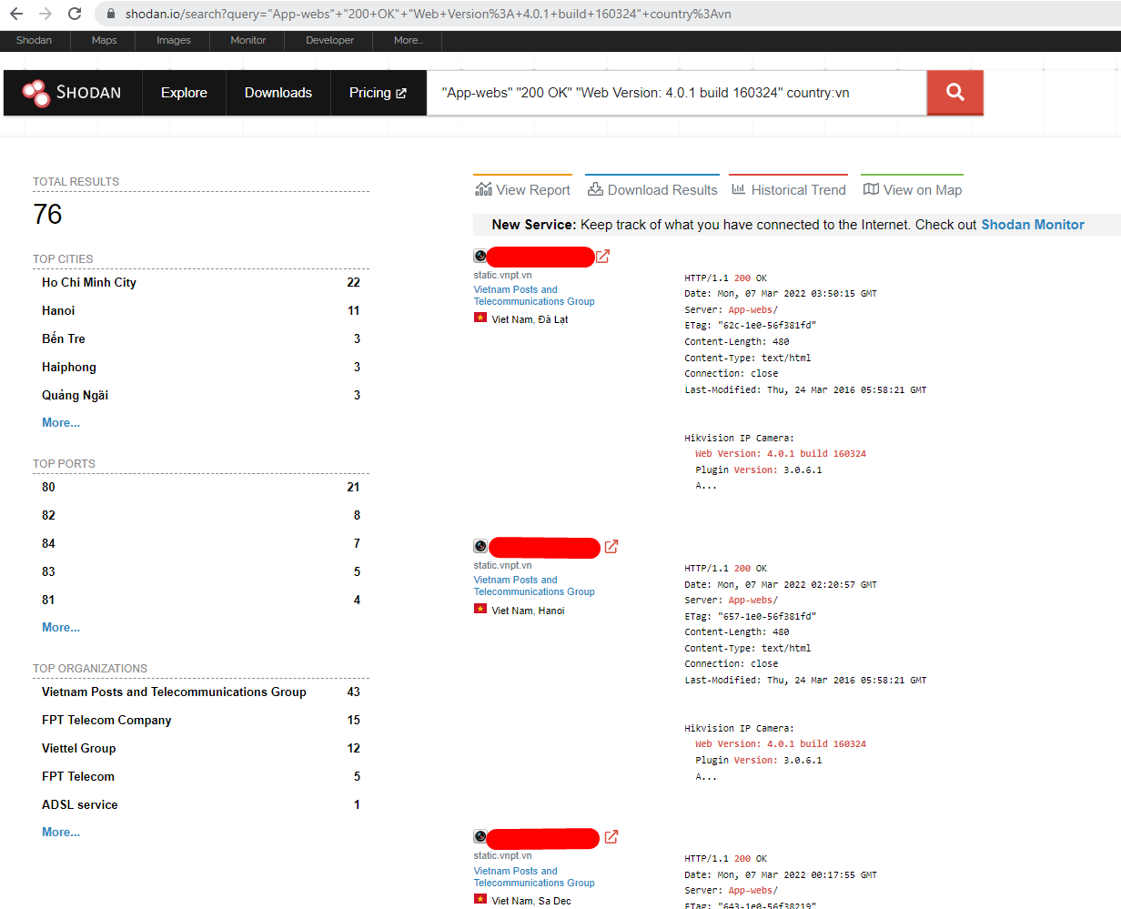Click the Shodan search query field
Viewport: 1121px width, 909px height.
[x=677, y=93]
